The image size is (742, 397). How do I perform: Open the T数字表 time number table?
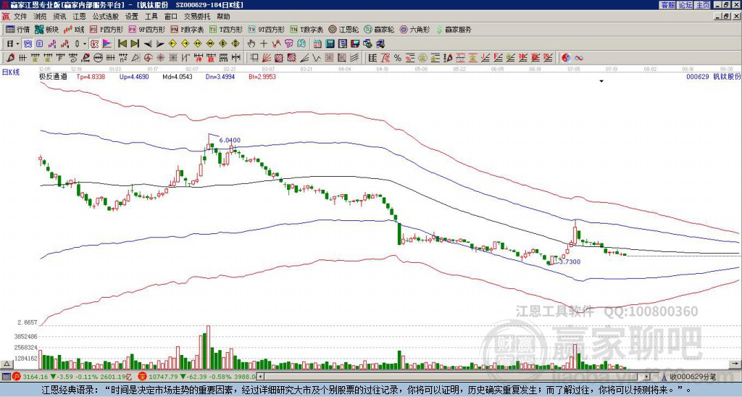pos(307,29)
